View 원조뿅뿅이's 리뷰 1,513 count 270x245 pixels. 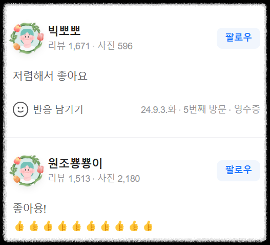69,178
